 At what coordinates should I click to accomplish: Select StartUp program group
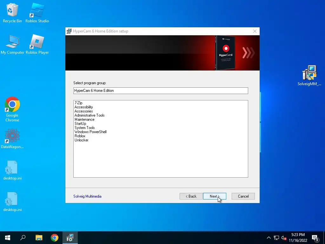click(x=80, y=124)
